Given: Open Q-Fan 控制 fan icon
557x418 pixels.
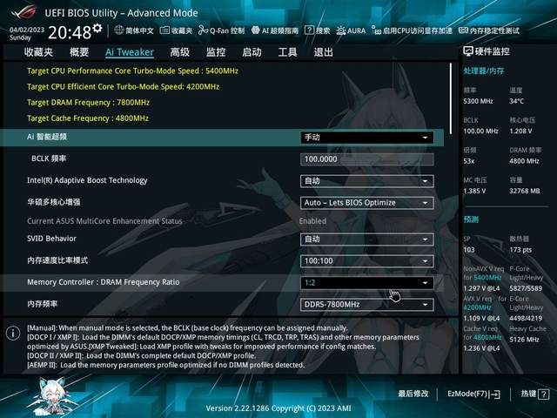Looking at the screenshot, I should coord(203,30).
